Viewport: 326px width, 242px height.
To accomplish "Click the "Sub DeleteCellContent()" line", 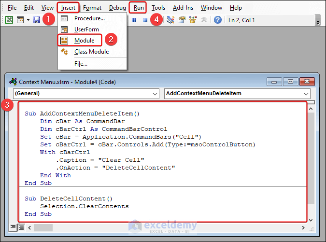I will pos(69,199).
